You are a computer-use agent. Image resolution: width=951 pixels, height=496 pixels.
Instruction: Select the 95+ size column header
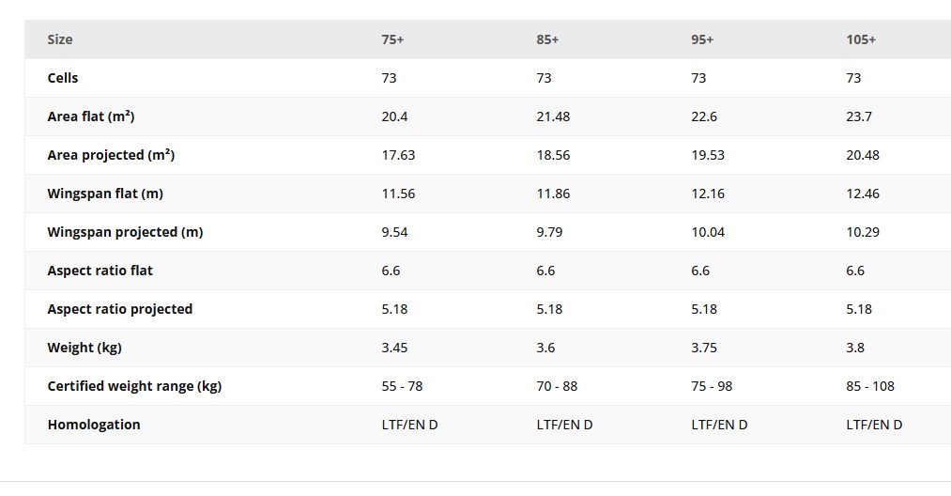pos(702,39)
